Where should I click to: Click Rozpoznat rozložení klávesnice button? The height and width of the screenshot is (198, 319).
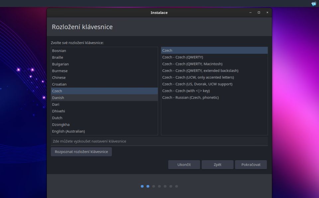(81, 152)
